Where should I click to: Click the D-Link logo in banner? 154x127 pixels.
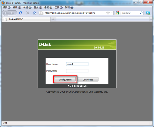tap(45, 44)
